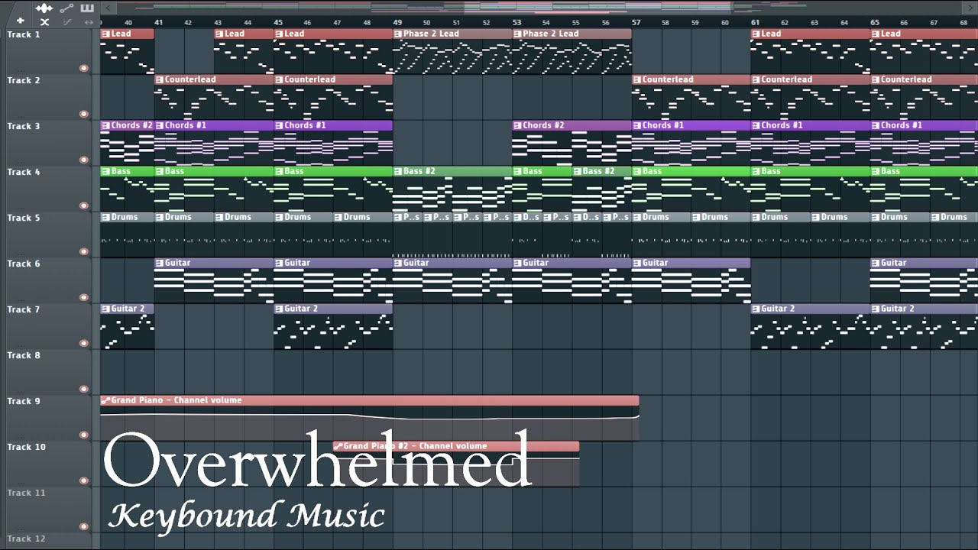
Task: Click the Track 12 label
Action: point(26,539)
